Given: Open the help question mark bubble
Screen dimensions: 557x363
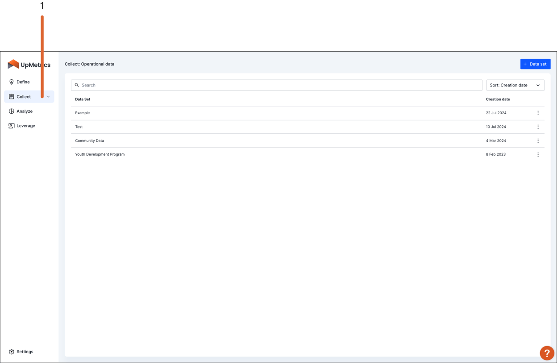Looking at the screenshot, I should [547, 353].
